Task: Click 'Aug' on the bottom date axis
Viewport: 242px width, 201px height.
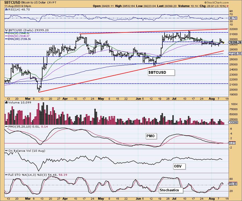Action: 212,199
